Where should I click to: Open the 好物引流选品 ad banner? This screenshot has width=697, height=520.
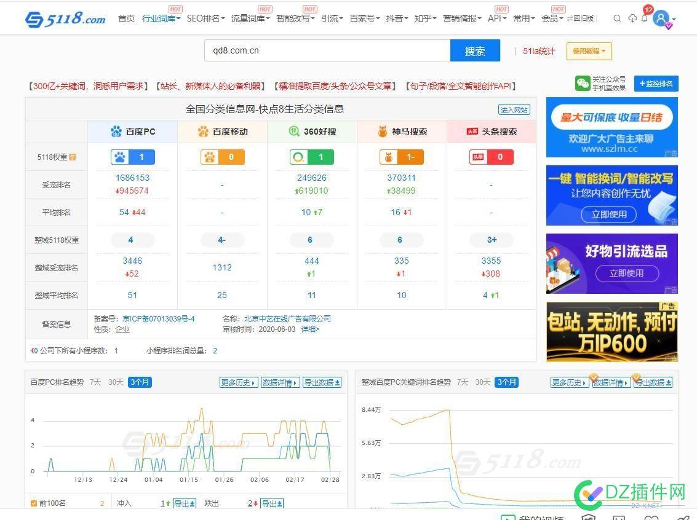[x=612, y=264]
